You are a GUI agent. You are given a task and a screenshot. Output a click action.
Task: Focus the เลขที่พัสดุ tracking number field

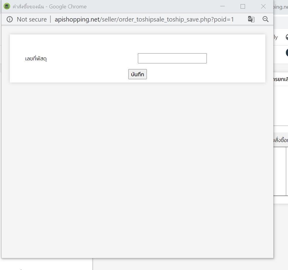tap(172, 58)
